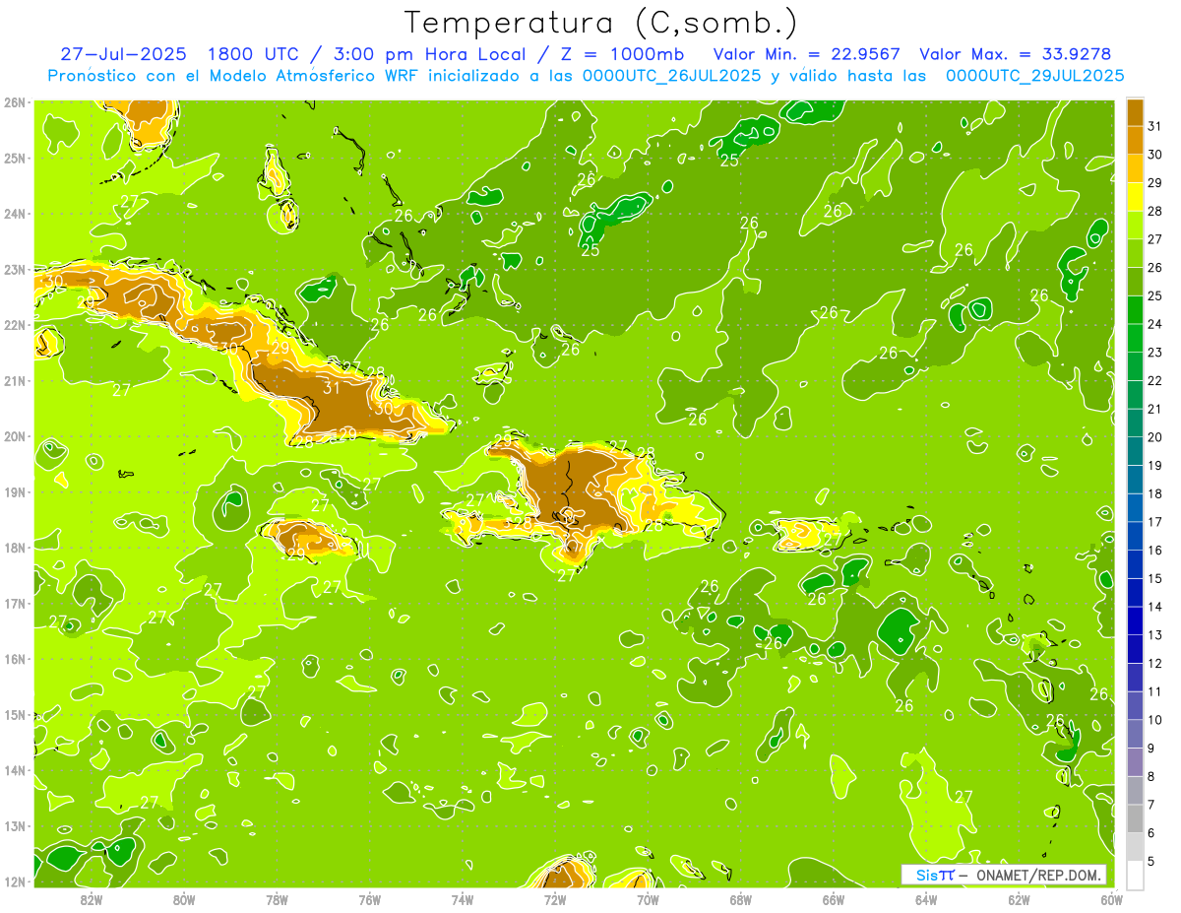Click the latitude axis label "18N"

coord(14,548)
